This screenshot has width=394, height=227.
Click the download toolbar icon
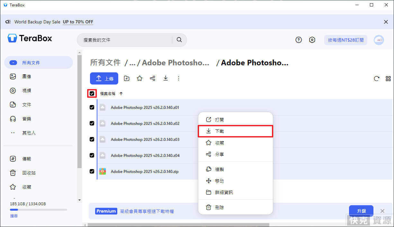[x=166, y=78]
